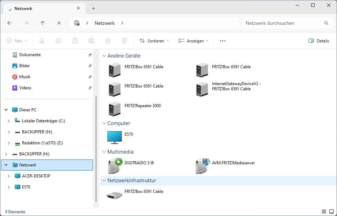Screen dimensions: 337x216
Task: Open the DIGITRADIO 3 IR media device icon
Action: point(115,166)
